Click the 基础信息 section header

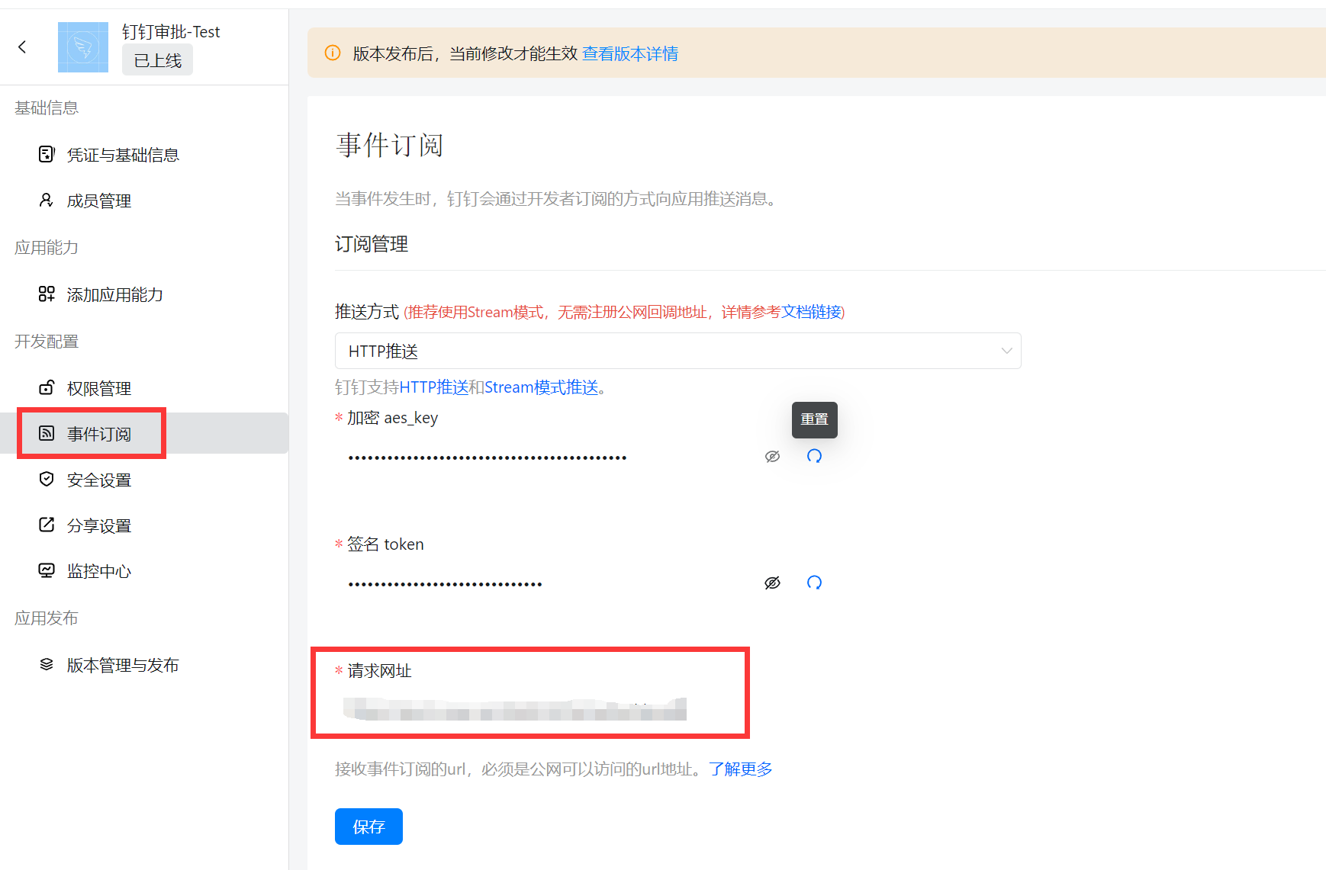47,108
